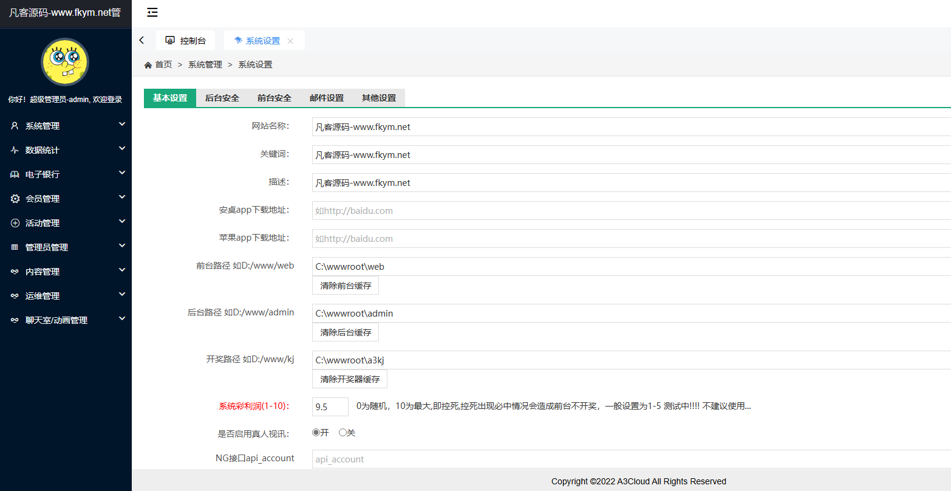951x491 pixels.
Task: Switch to the 后台安全 tab
Action: 222,97
